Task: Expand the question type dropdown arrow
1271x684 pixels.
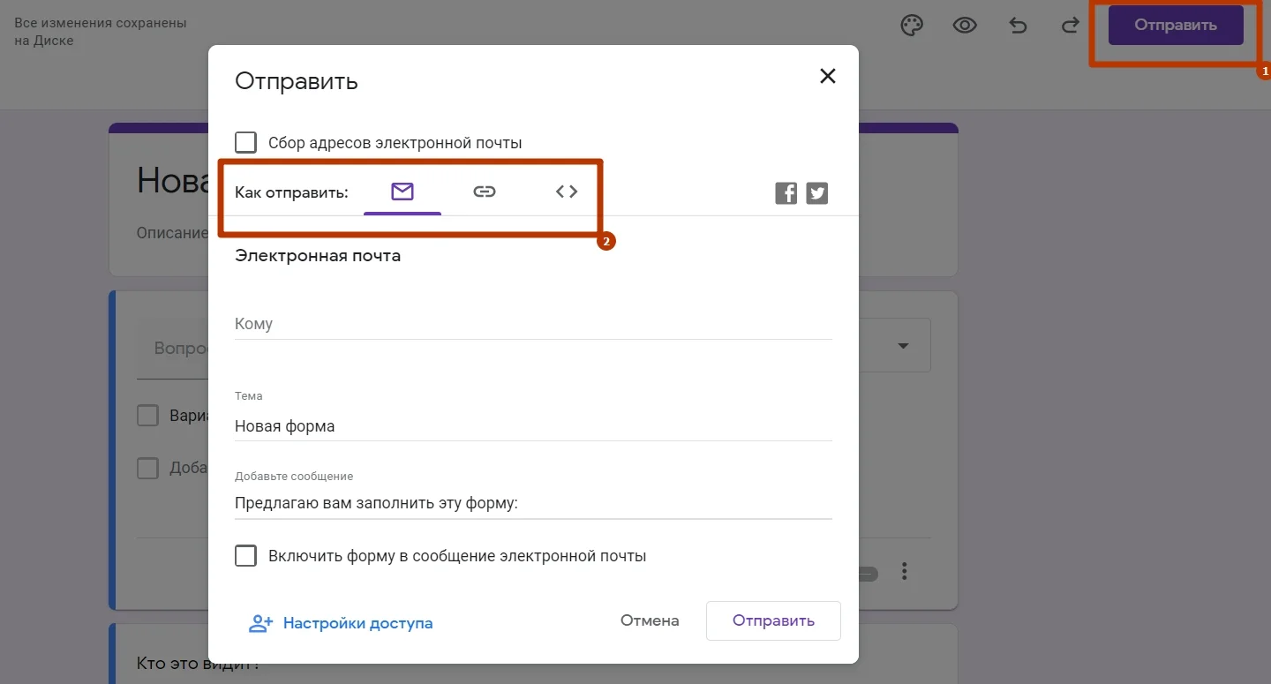Action: 903,345
